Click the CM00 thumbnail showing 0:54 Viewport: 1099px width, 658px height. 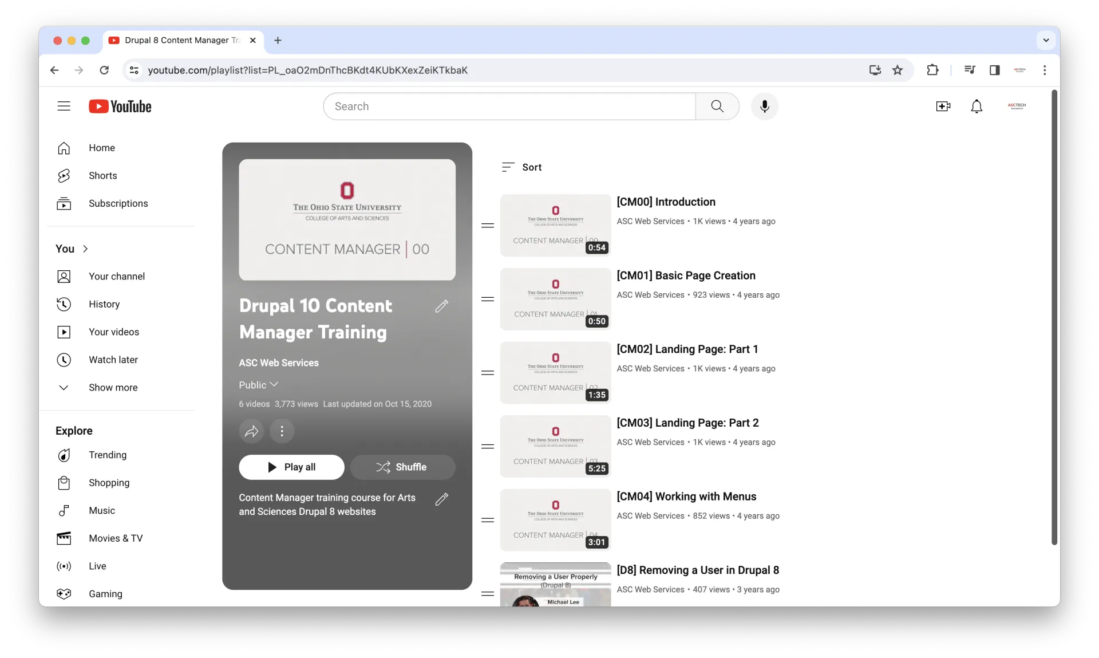(x=555, y=226)
